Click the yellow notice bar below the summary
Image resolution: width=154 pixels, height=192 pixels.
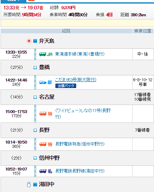77,23
